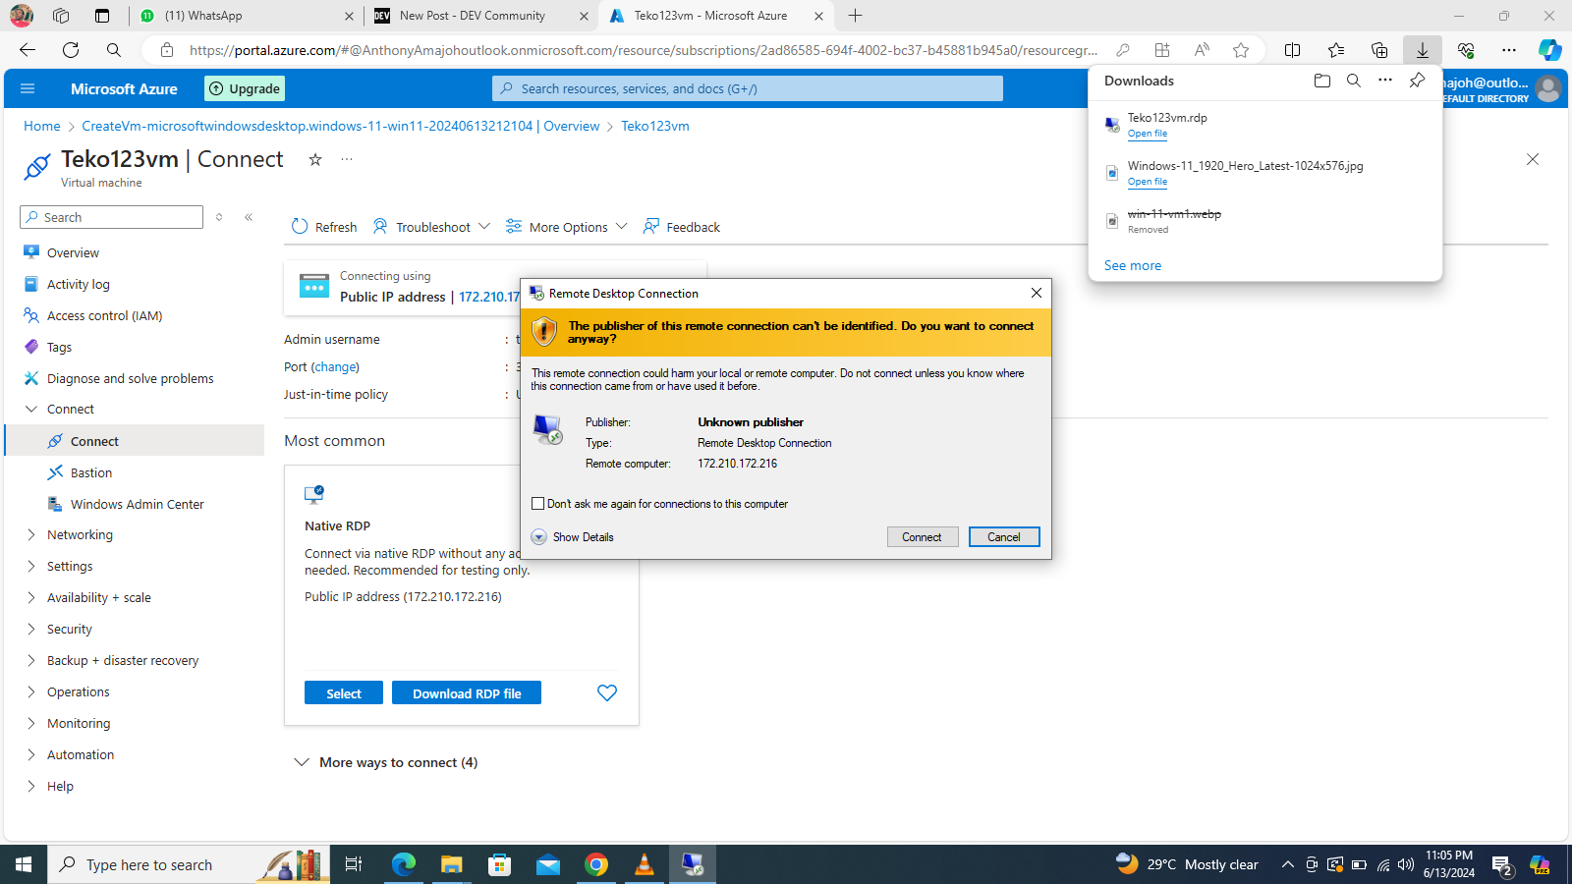This screenshot has height=884, width=1572.
Task: Open browser split screen icon
Action: pos(1293,50)
